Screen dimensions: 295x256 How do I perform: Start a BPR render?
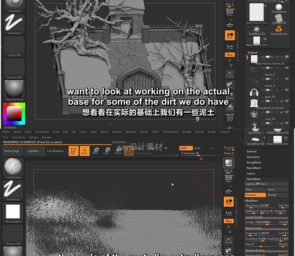tap(229, 163)
